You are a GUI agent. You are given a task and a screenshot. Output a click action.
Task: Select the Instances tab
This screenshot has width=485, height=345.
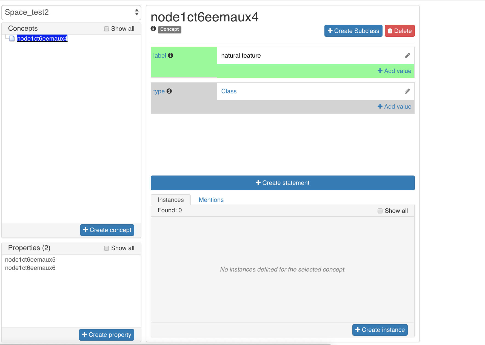[x=171, y=200]
